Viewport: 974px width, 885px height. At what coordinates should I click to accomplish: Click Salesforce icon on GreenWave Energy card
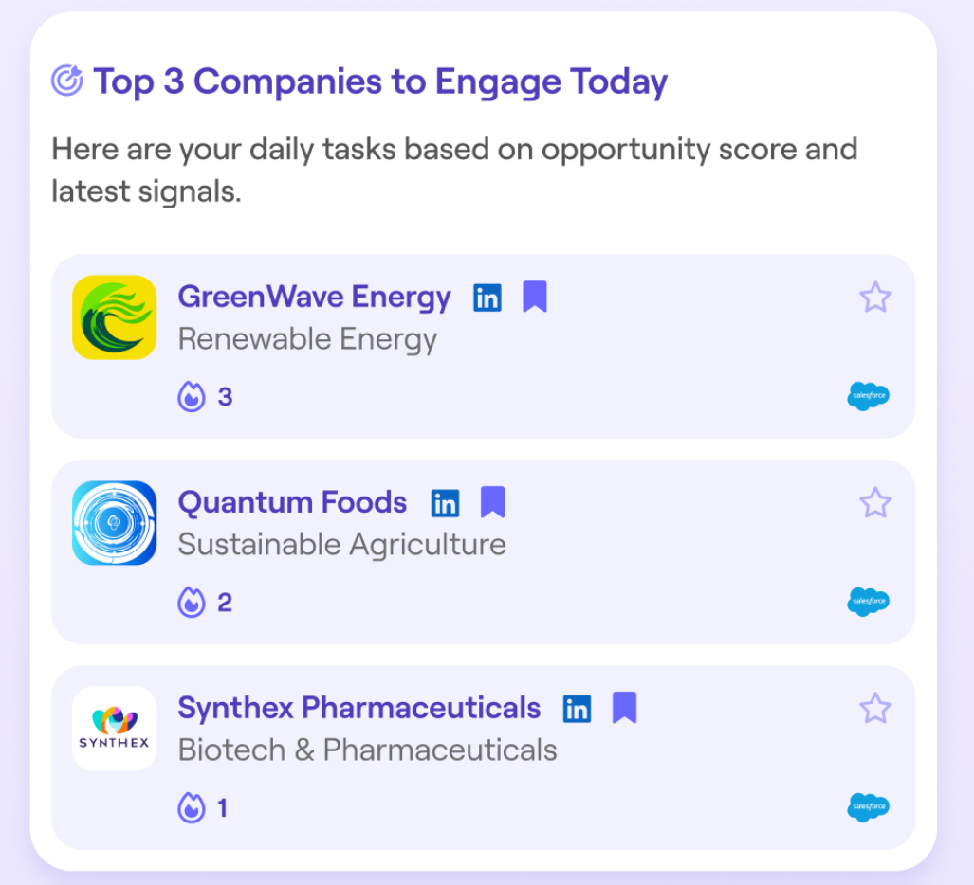(x=868, y=396)
